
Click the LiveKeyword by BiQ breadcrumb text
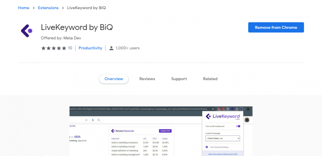[86, 8]
